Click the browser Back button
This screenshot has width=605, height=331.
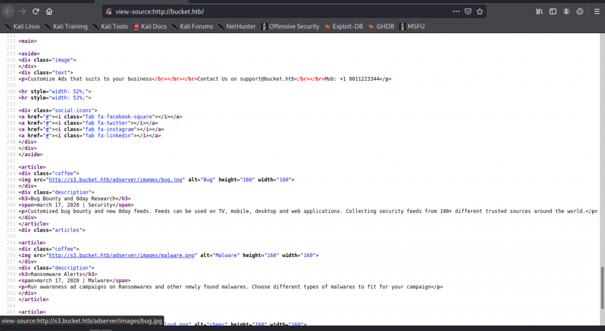pos(9,11)
